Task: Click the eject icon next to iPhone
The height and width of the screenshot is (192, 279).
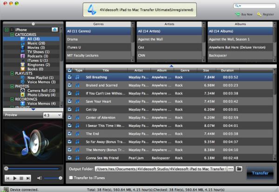Action: click(x=54, y=30)
